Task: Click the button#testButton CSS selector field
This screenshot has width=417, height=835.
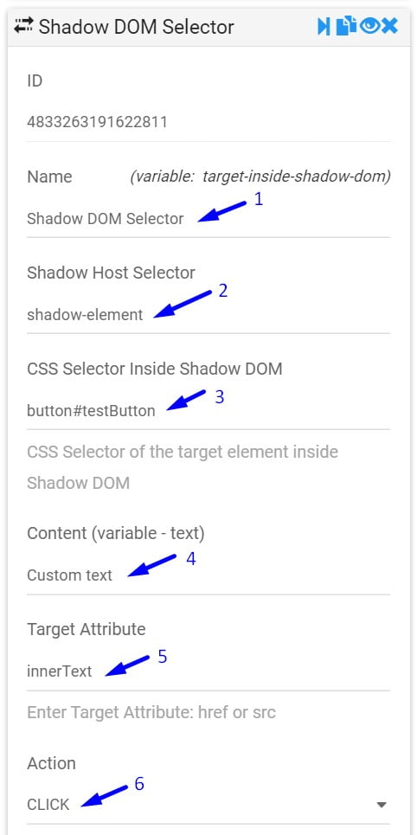Action: click(x=208, y=410)
